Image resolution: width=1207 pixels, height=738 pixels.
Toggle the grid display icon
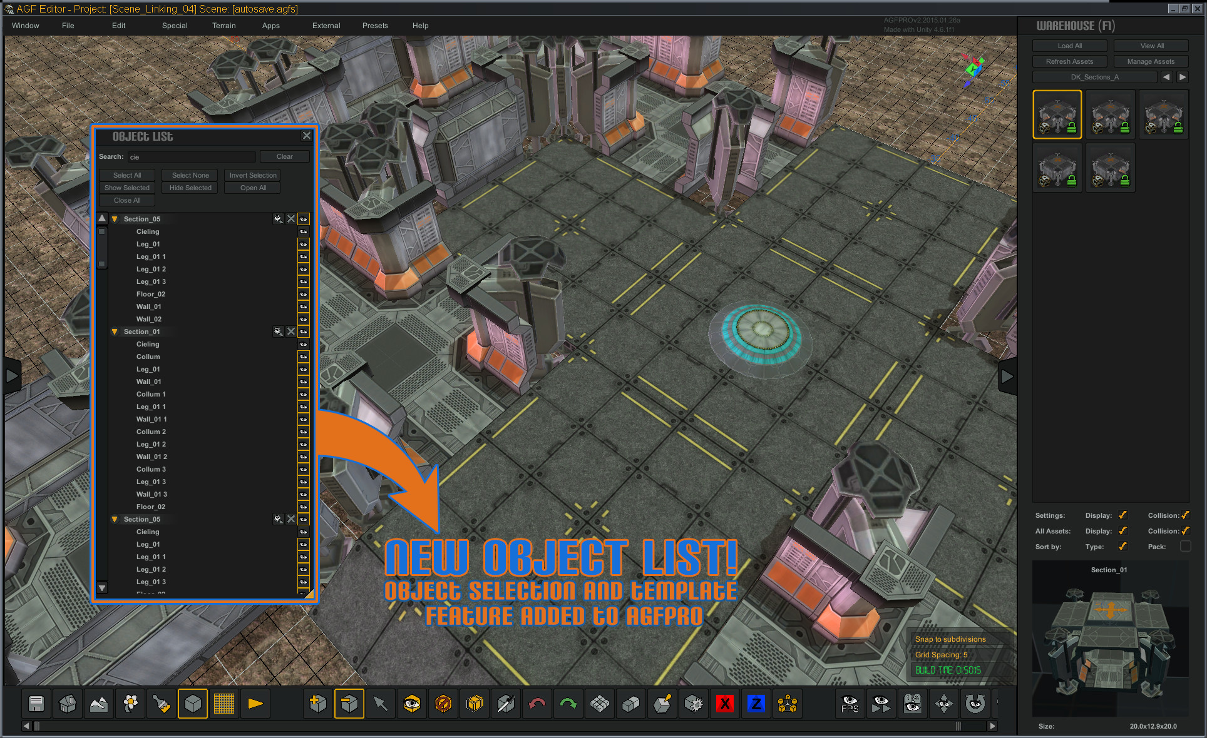223,704
